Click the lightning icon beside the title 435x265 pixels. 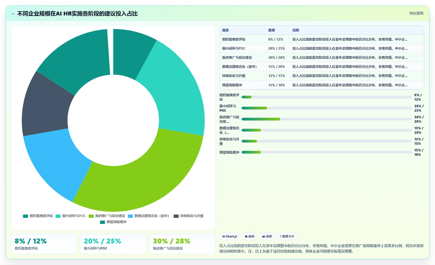point(13,14)
